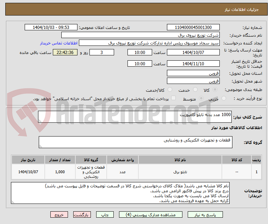The width and height of the screenshot is (268, 224).
Task: Select the کالا/خدمت radio button
Action: click(170, 90)
